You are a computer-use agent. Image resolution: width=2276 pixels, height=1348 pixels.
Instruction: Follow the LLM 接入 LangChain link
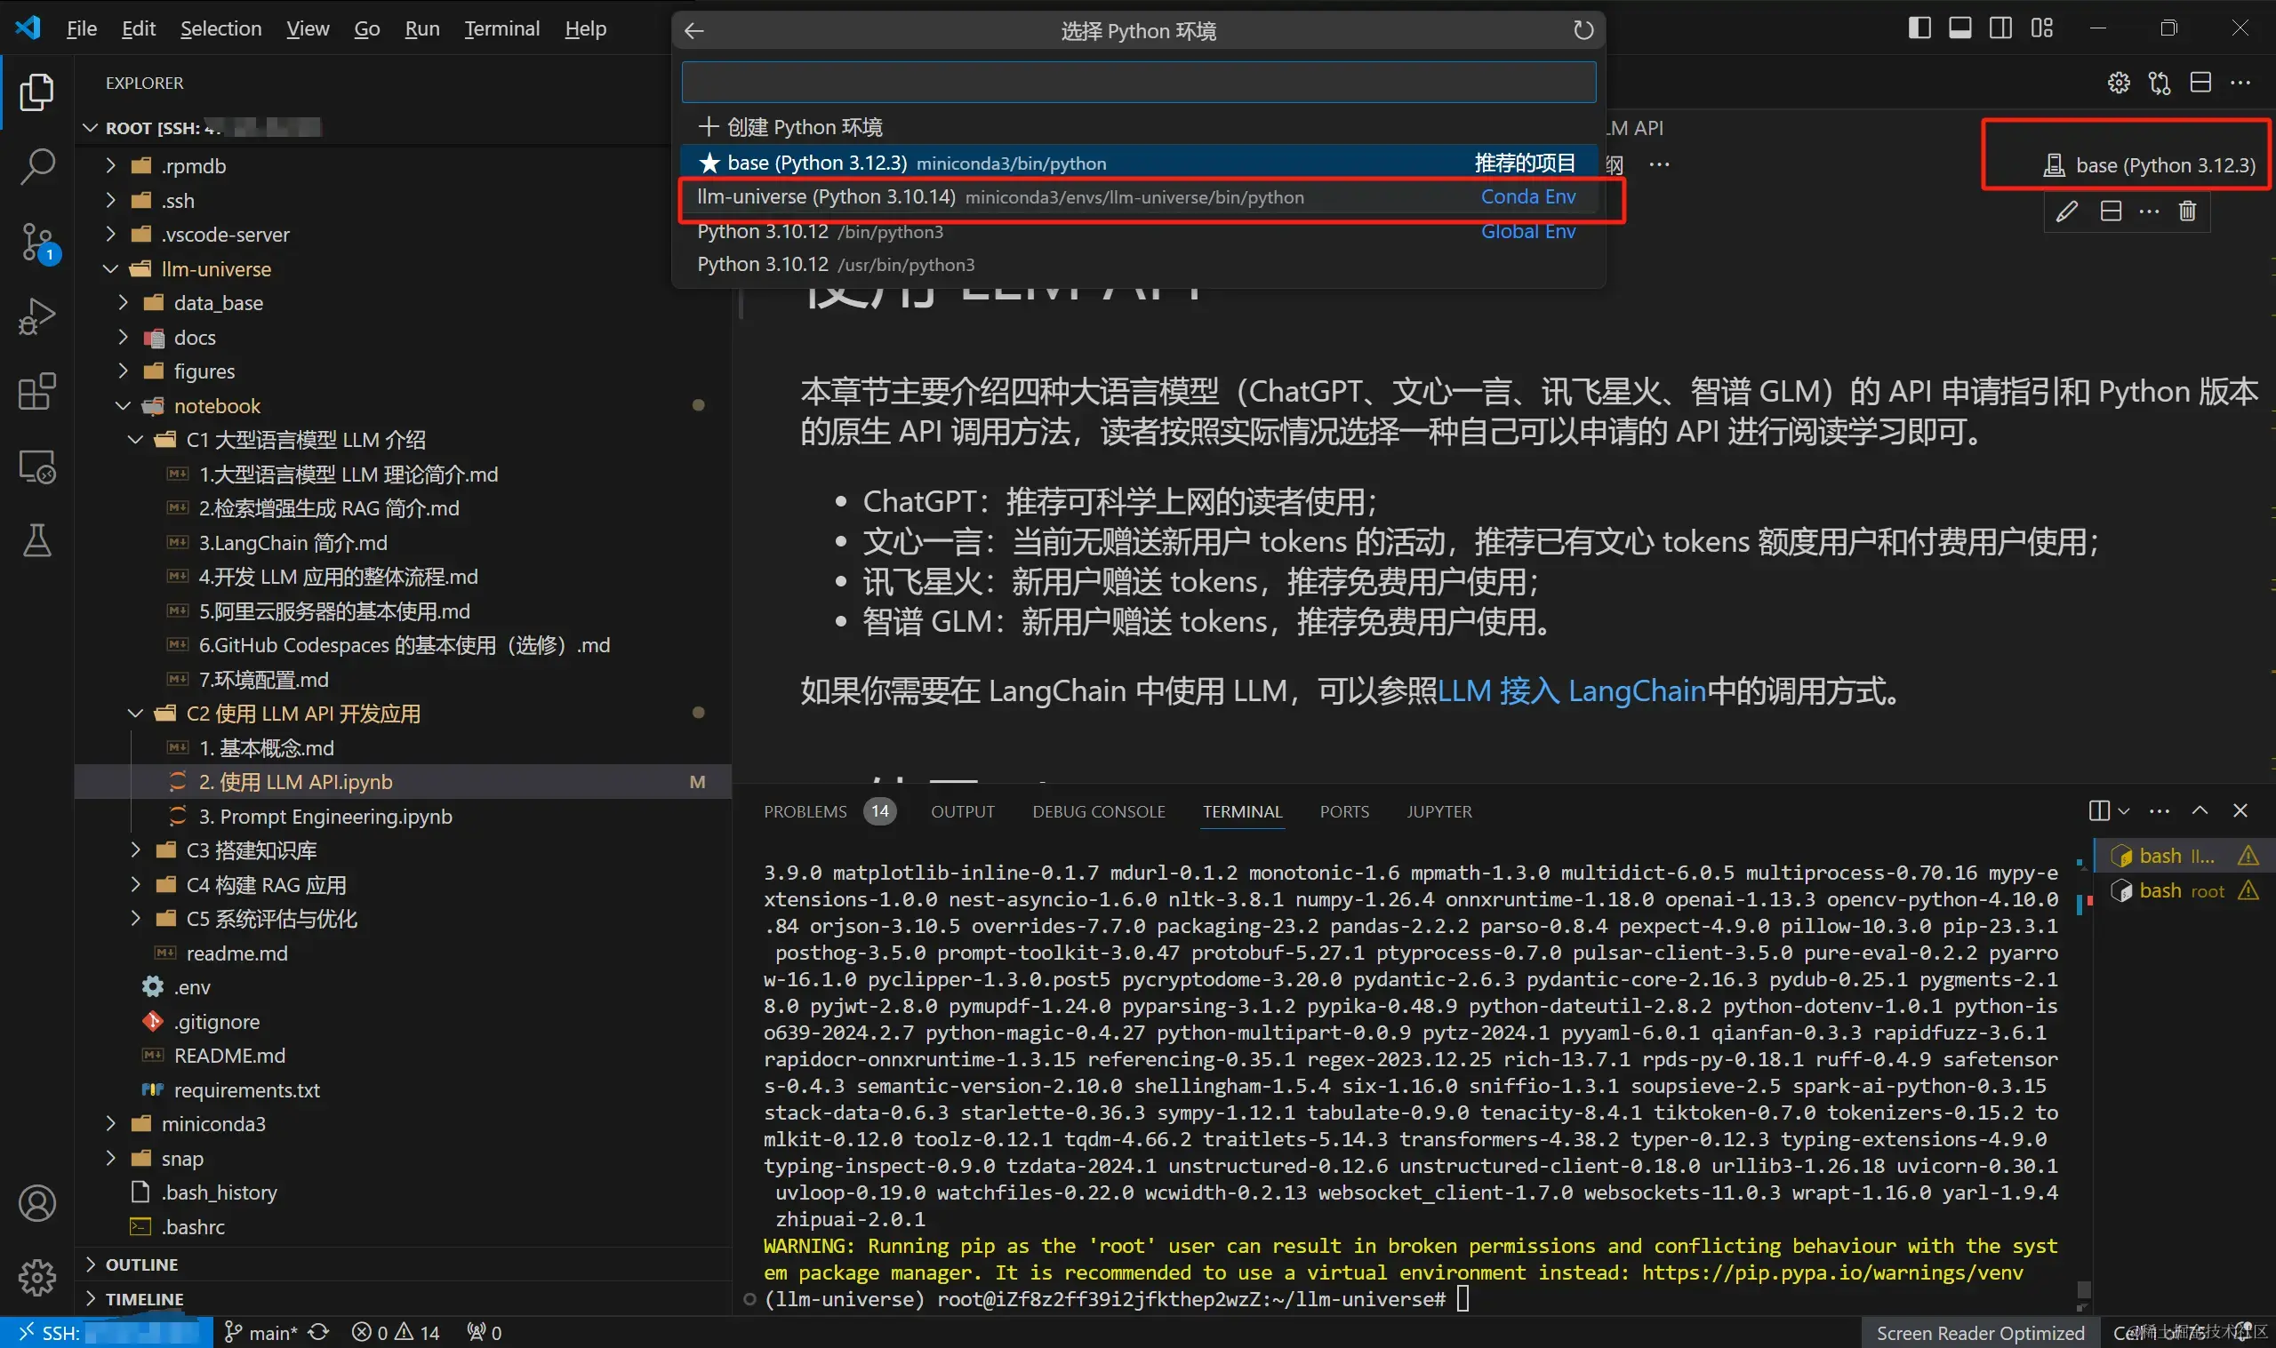(1571, 691)
